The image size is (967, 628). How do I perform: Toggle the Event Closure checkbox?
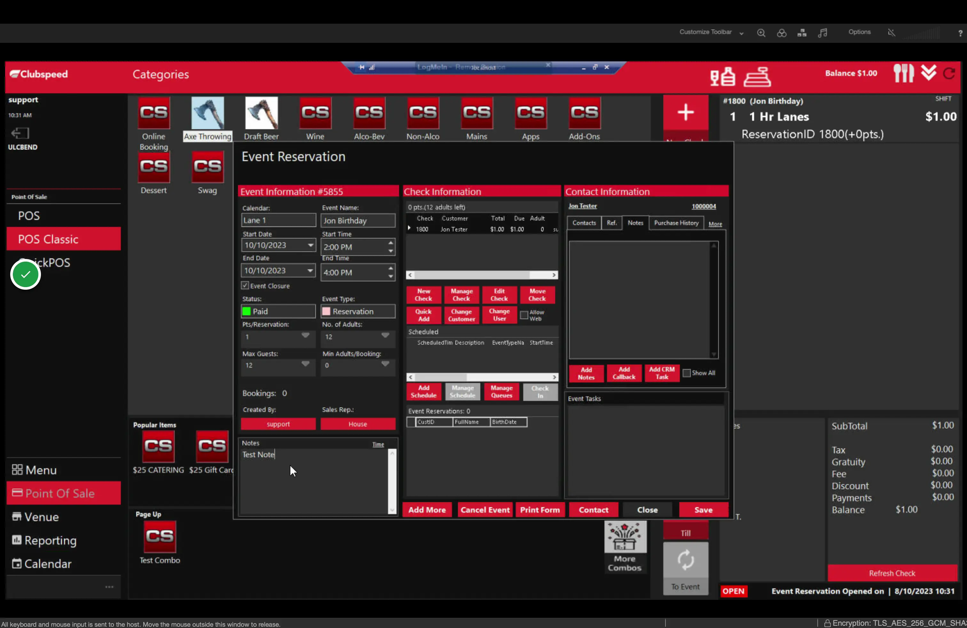[x=245, y=285]
